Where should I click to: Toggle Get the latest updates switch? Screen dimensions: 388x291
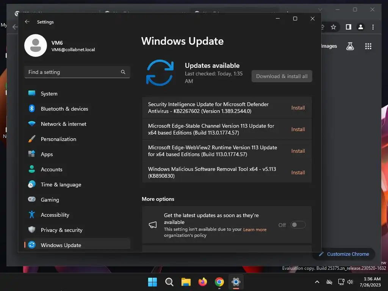click(x=298, y=225)
